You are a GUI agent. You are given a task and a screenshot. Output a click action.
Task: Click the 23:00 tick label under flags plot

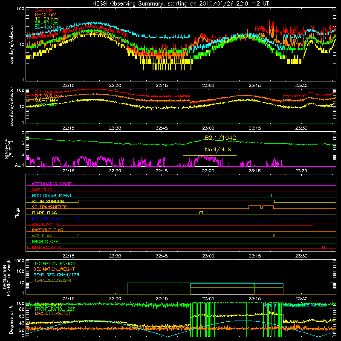click(208, 256)
